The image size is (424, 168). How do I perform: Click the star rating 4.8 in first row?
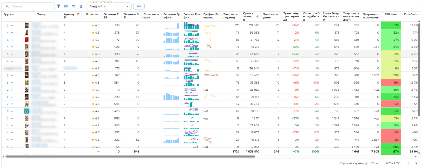96,25
